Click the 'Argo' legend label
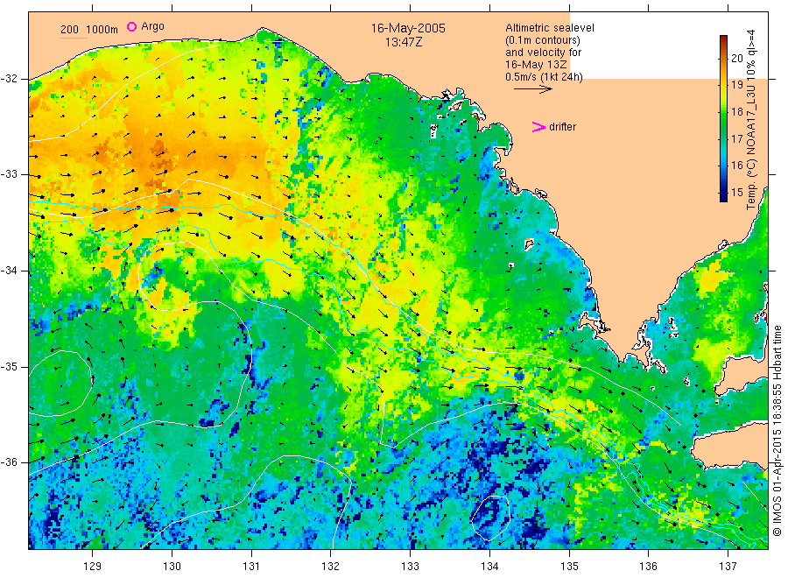788x578 pixels. (152, 26)
